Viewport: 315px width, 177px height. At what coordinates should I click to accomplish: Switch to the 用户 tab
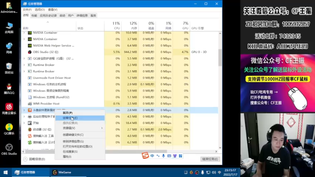71,15
